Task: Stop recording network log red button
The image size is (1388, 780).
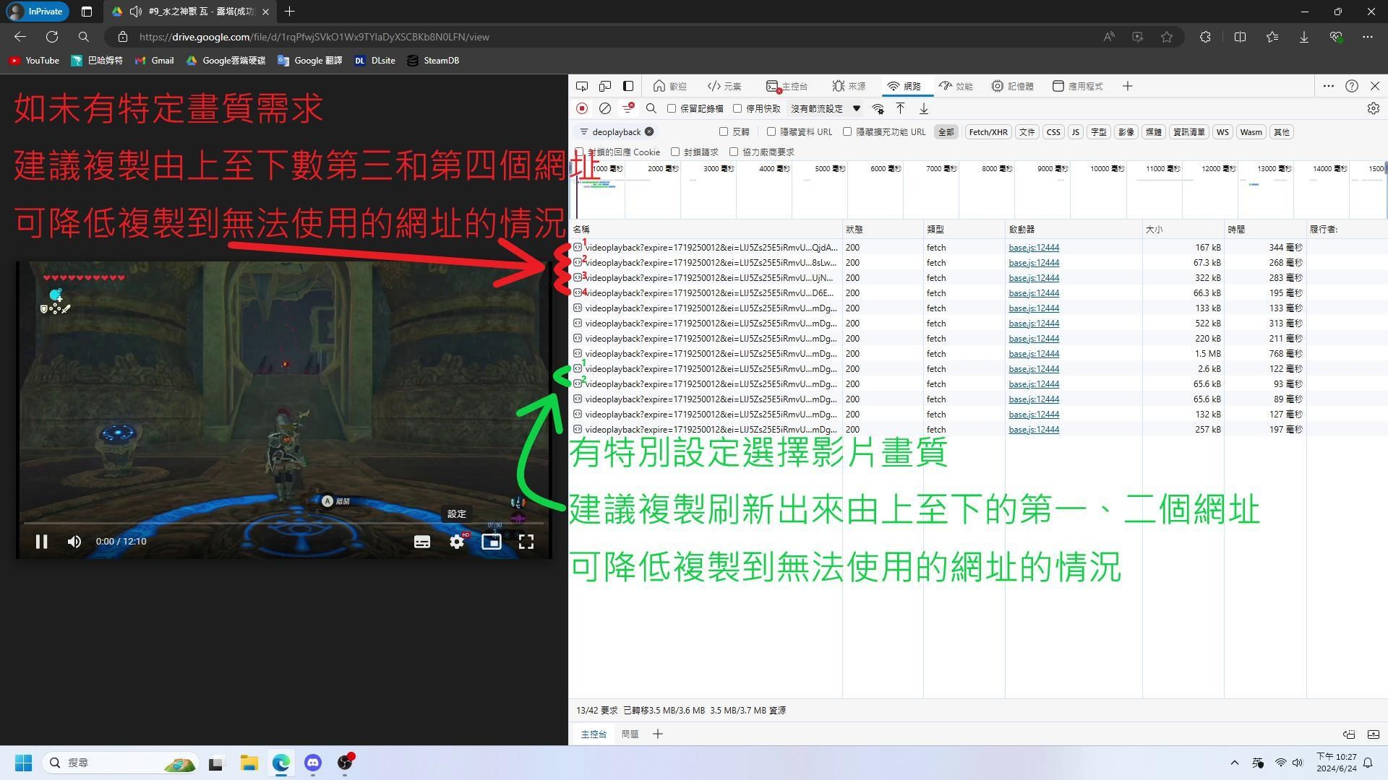Action: click(x=582, y=108)
